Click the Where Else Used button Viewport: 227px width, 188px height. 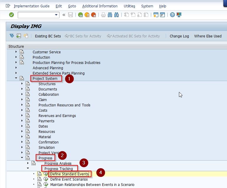(208, 36)
